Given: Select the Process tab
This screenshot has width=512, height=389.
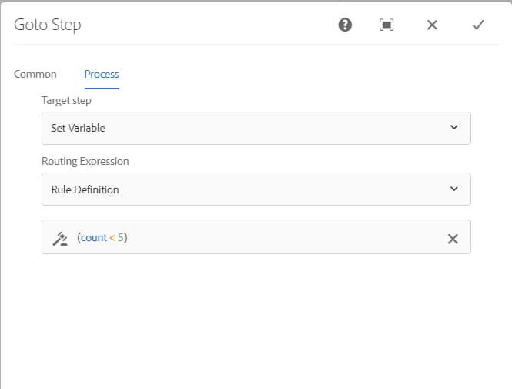Looking at the screenshot, I should pyautogui.click(x=102, y=75).
